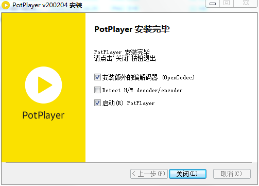Uncheck the 启动(R) PotPlayer checkbox
259x186 pixels.
point(97,103)
